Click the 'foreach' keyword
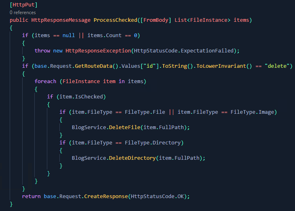295x211 pixels. [x=45, y=81]
